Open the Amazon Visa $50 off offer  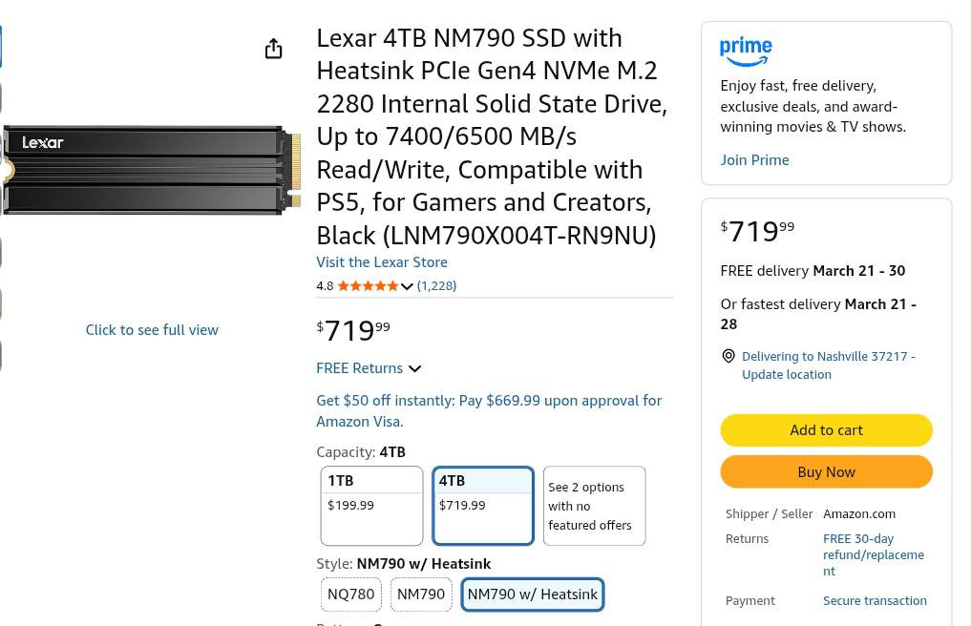coord(488,410)
